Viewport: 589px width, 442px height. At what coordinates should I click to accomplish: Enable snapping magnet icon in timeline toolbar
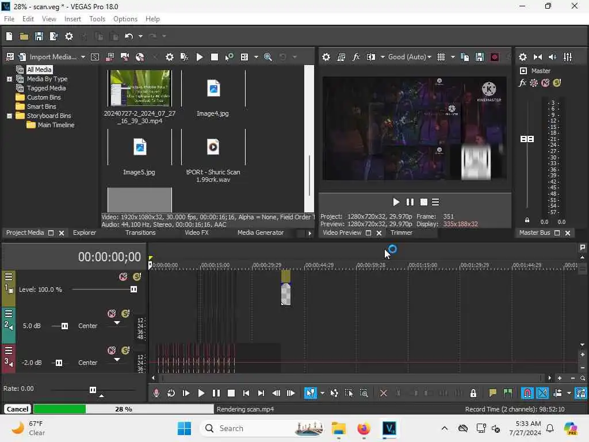pos(527,393)
